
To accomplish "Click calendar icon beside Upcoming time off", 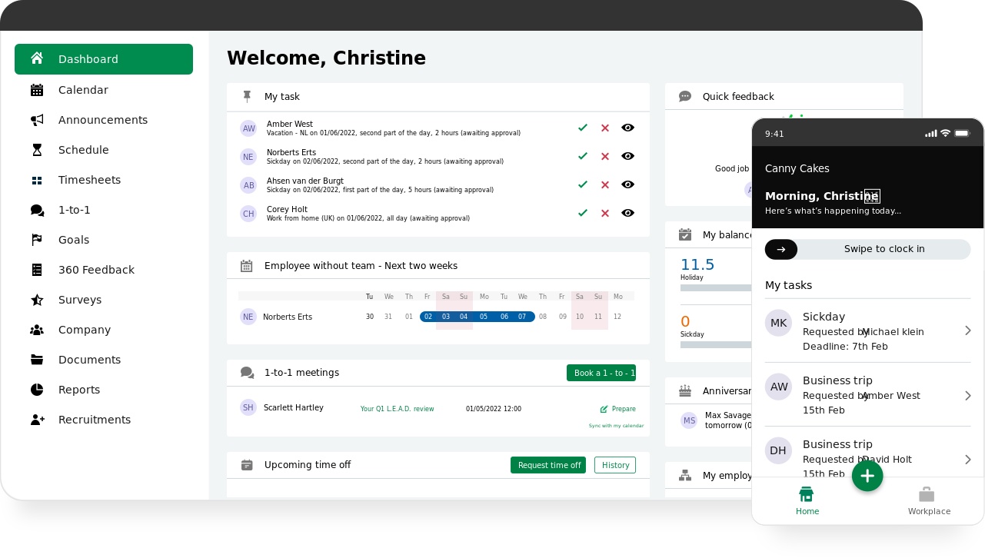I will click(x=247, y=465).
